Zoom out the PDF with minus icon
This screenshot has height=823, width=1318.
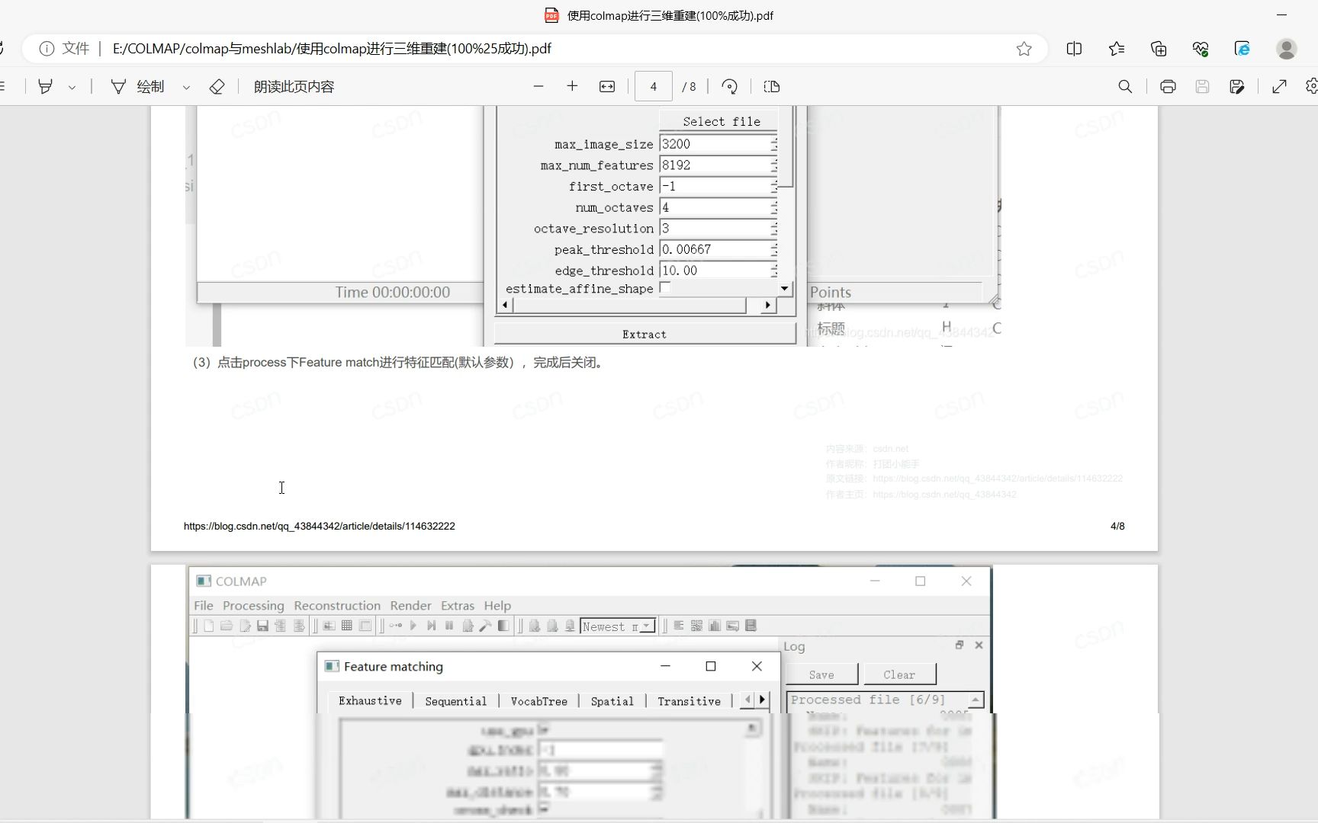(x=538, y=87)
